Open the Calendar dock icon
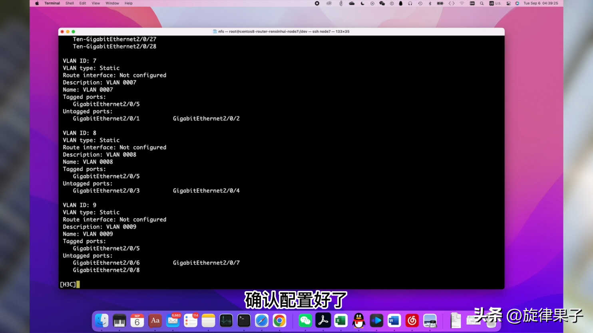The image size is (593, 333). [137, 321]
